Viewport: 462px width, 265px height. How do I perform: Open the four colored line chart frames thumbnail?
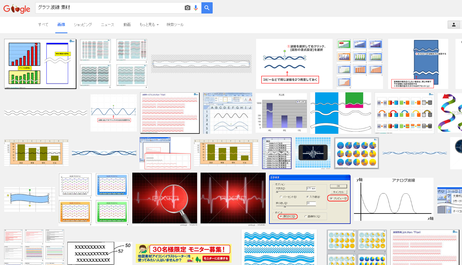tap(94, 199)
